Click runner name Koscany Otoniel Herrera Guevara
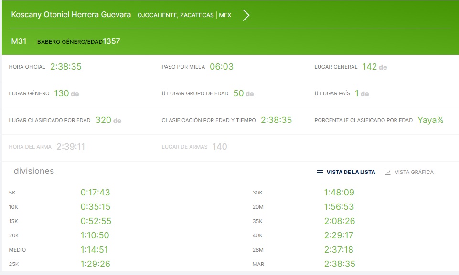This screenshot has width=459, height=275. (71, 15)
